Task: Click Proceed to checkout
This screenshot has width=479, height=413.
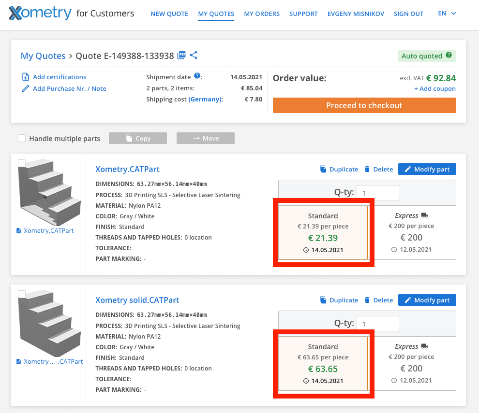Action: coord(364,105)
